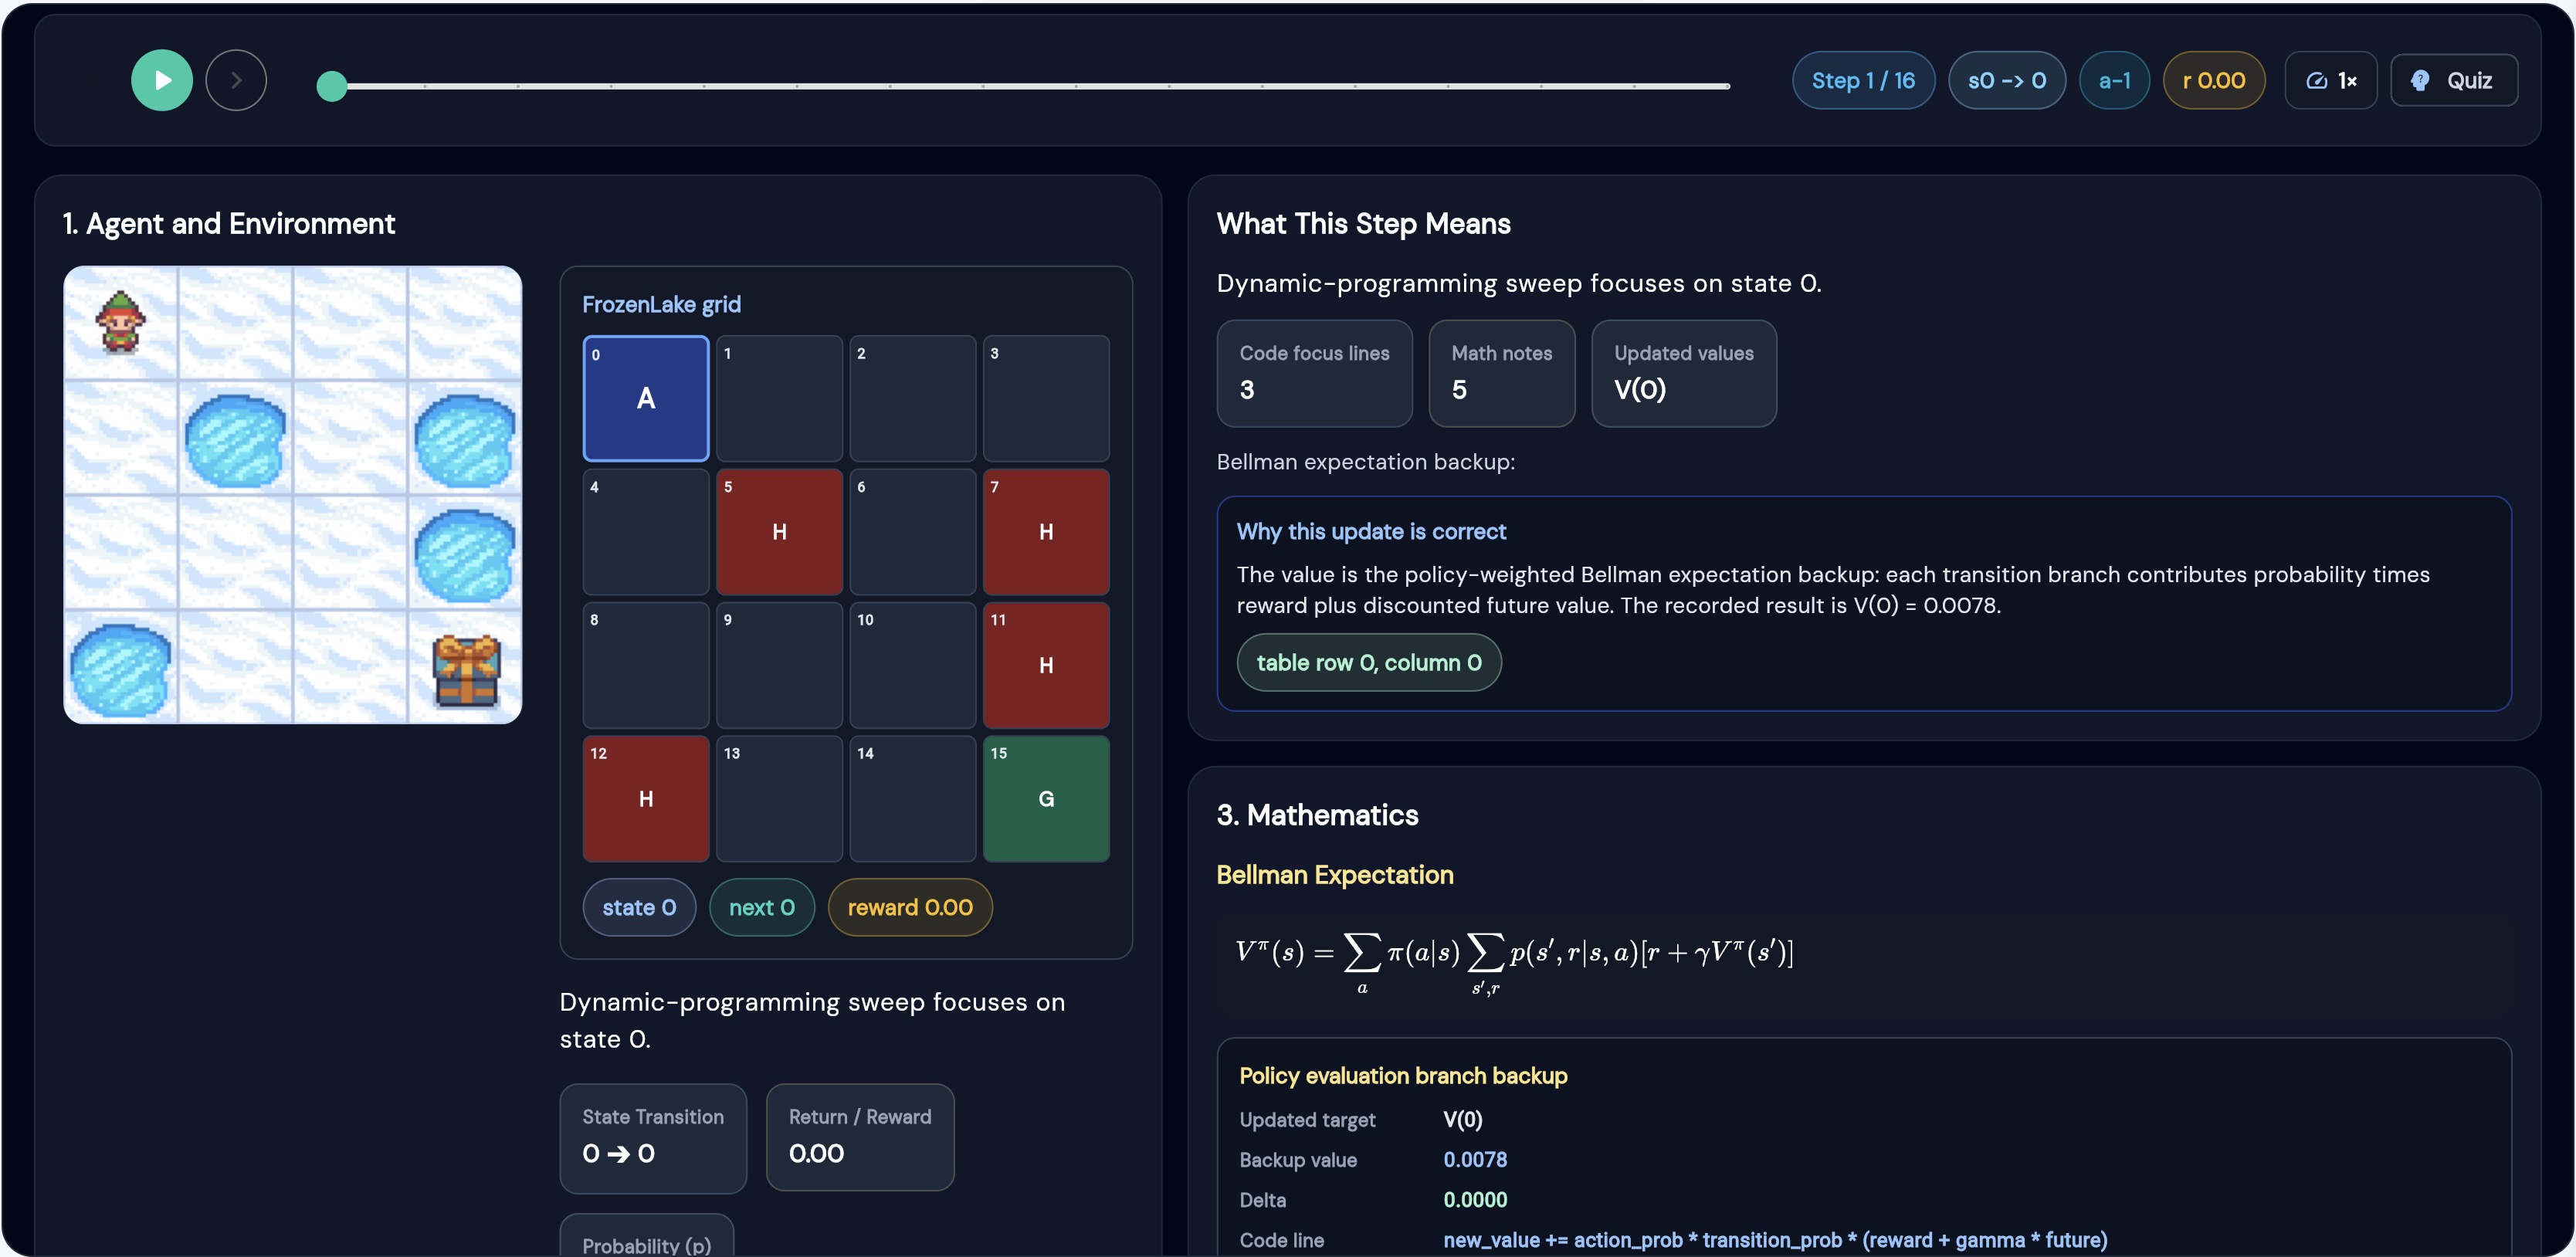
Task: Select grid cell 9
Action: click(779, 665)
